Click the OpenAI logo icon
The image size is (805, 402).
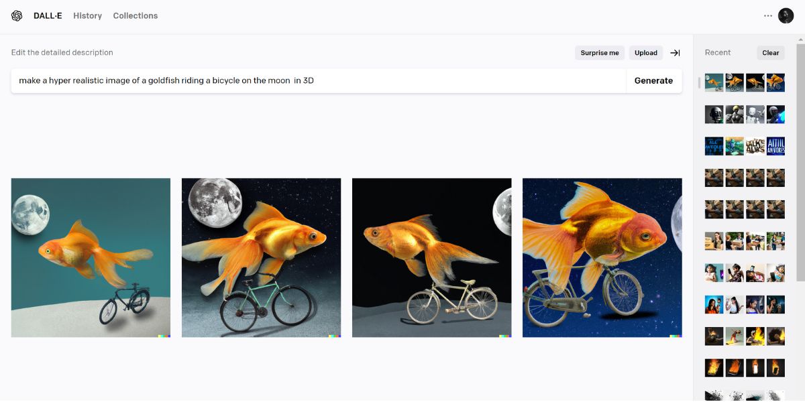(17, 16)
